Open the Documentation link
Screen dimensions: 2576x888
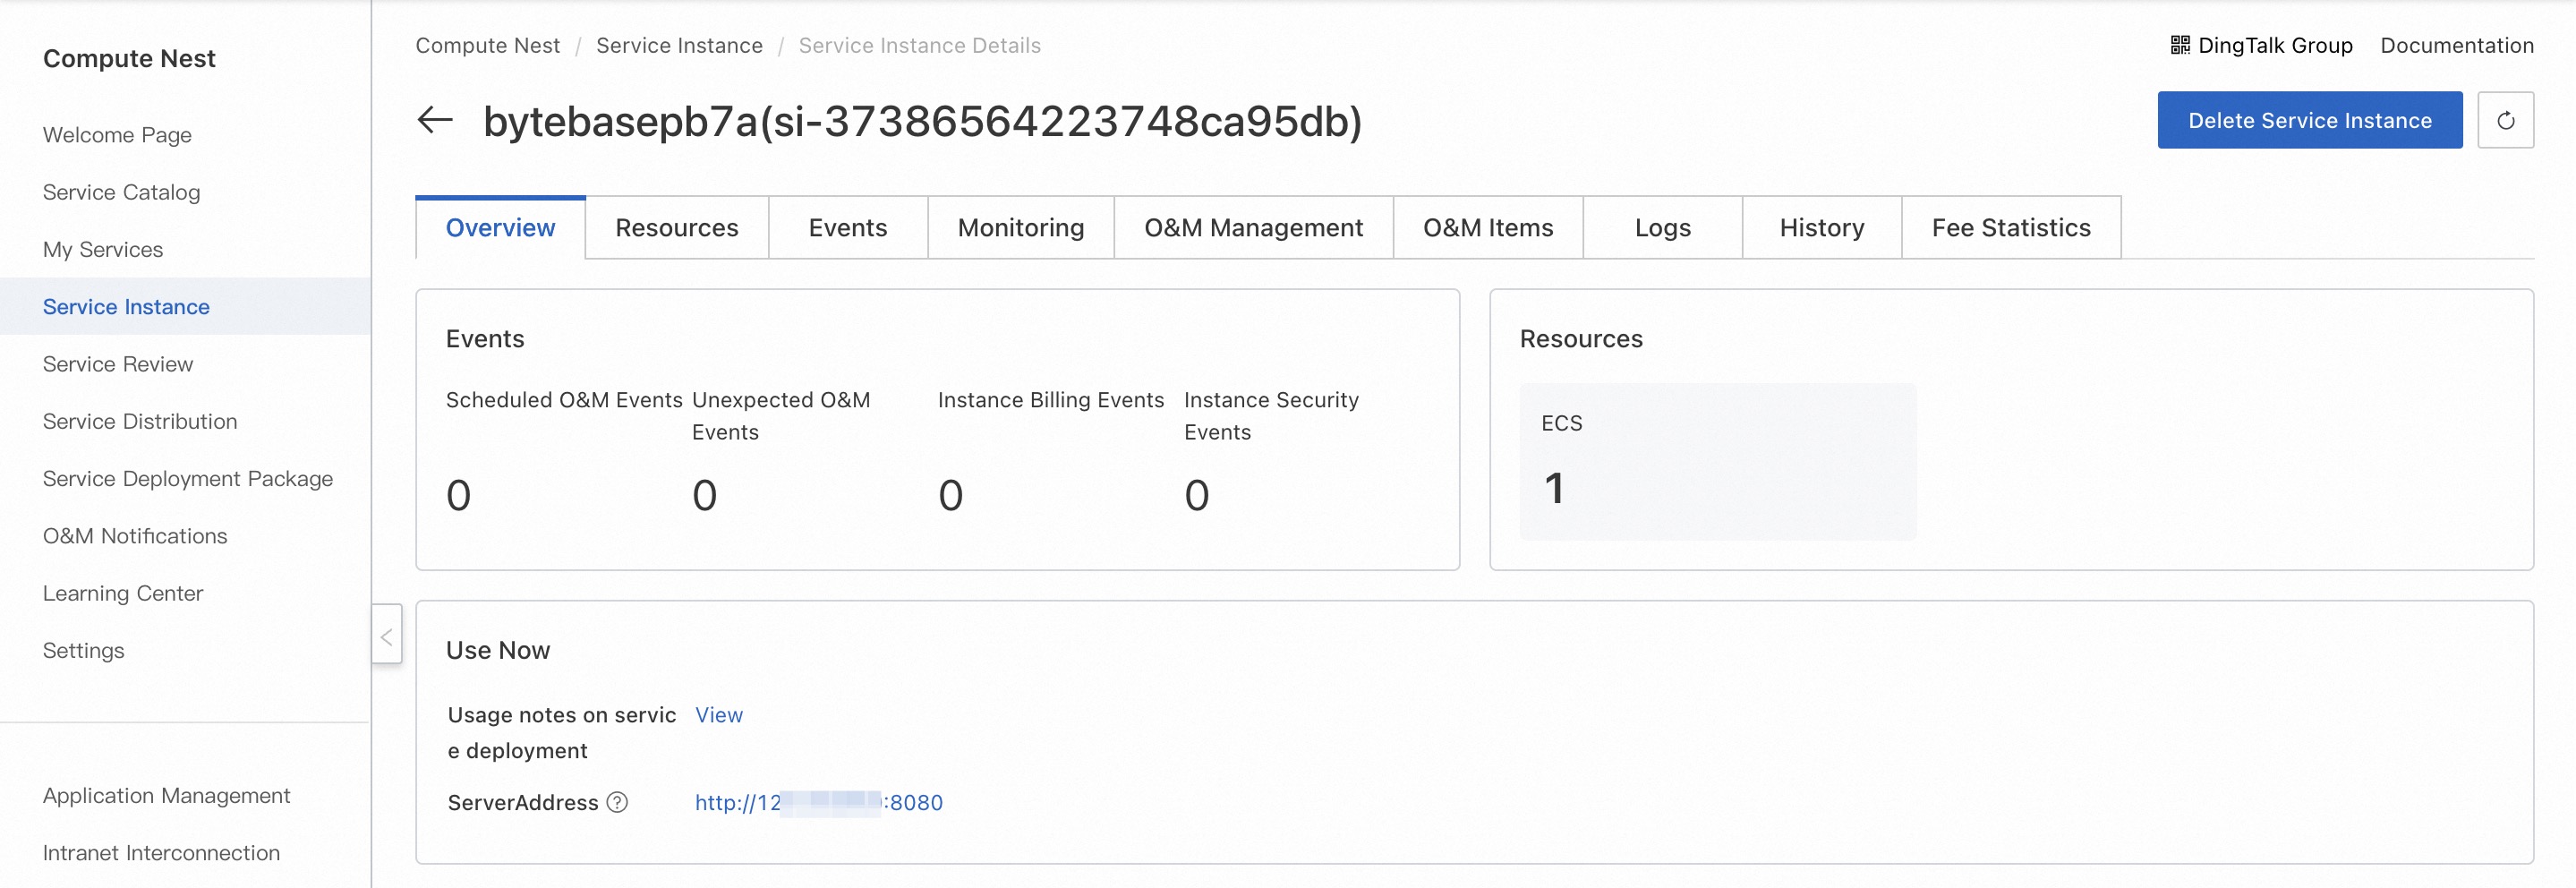(x=2457, y=45)
